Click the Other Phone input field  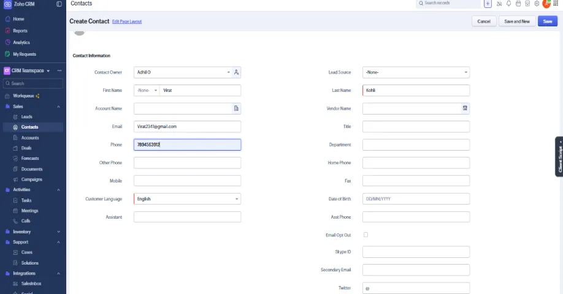point(187,163)
